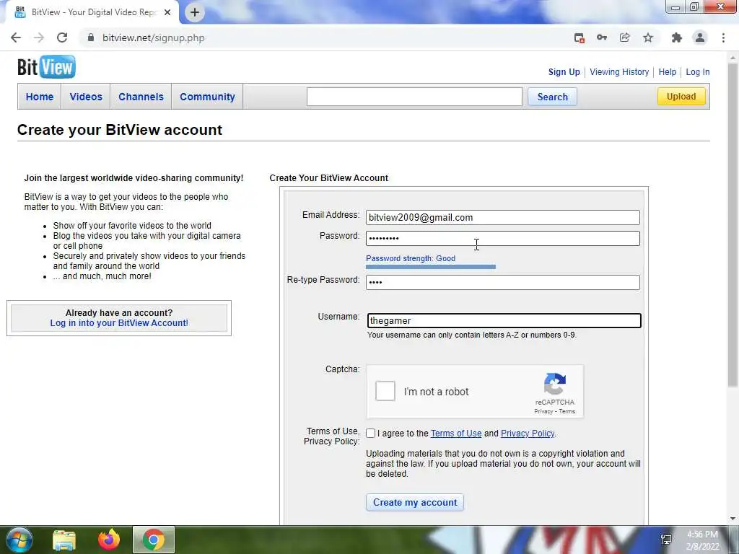
Task: Open the Chrome profile avatar
Action: (x=700, y=38)
